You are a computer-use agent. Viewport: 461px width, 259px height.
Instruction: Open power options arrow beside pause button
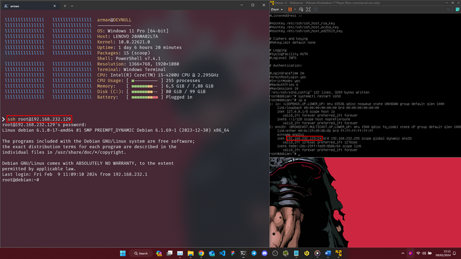[295, 9]
